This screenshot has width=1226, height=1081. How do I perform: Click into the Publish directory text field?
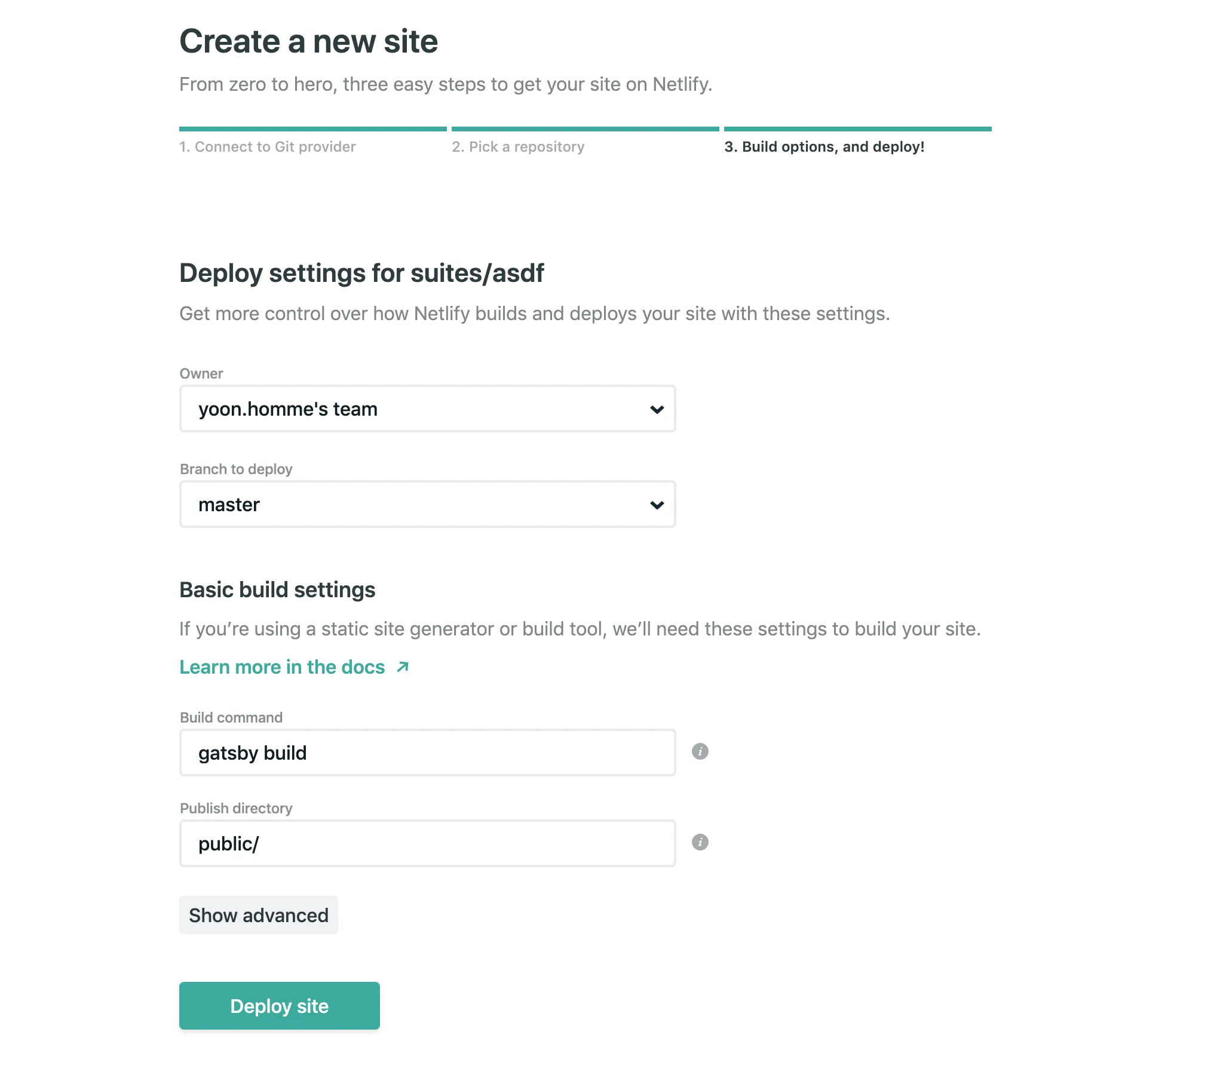coord(427,843)
